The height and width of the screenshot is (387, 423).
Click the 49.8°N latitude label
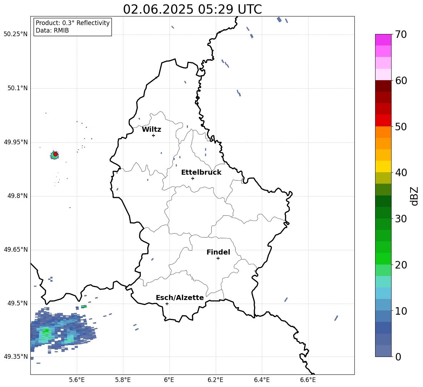tap(18, 196)
